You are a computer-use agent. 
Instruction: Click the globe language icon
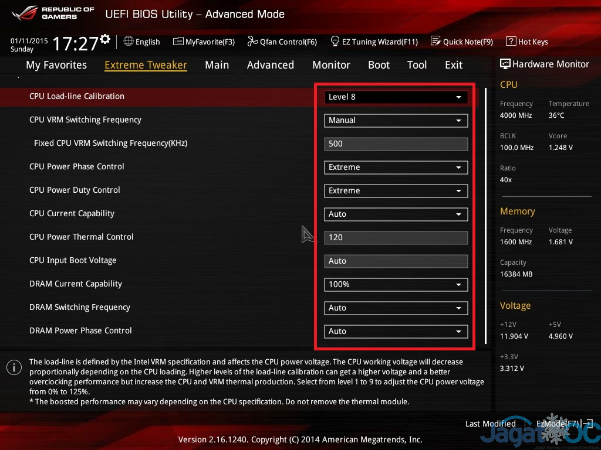tap(129, 42)
